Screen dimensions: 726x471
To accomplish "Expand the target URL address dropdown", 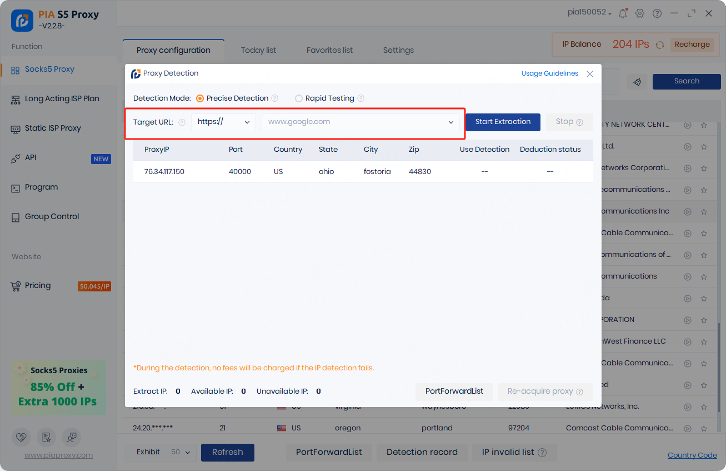I will click(x=450, y=122).
